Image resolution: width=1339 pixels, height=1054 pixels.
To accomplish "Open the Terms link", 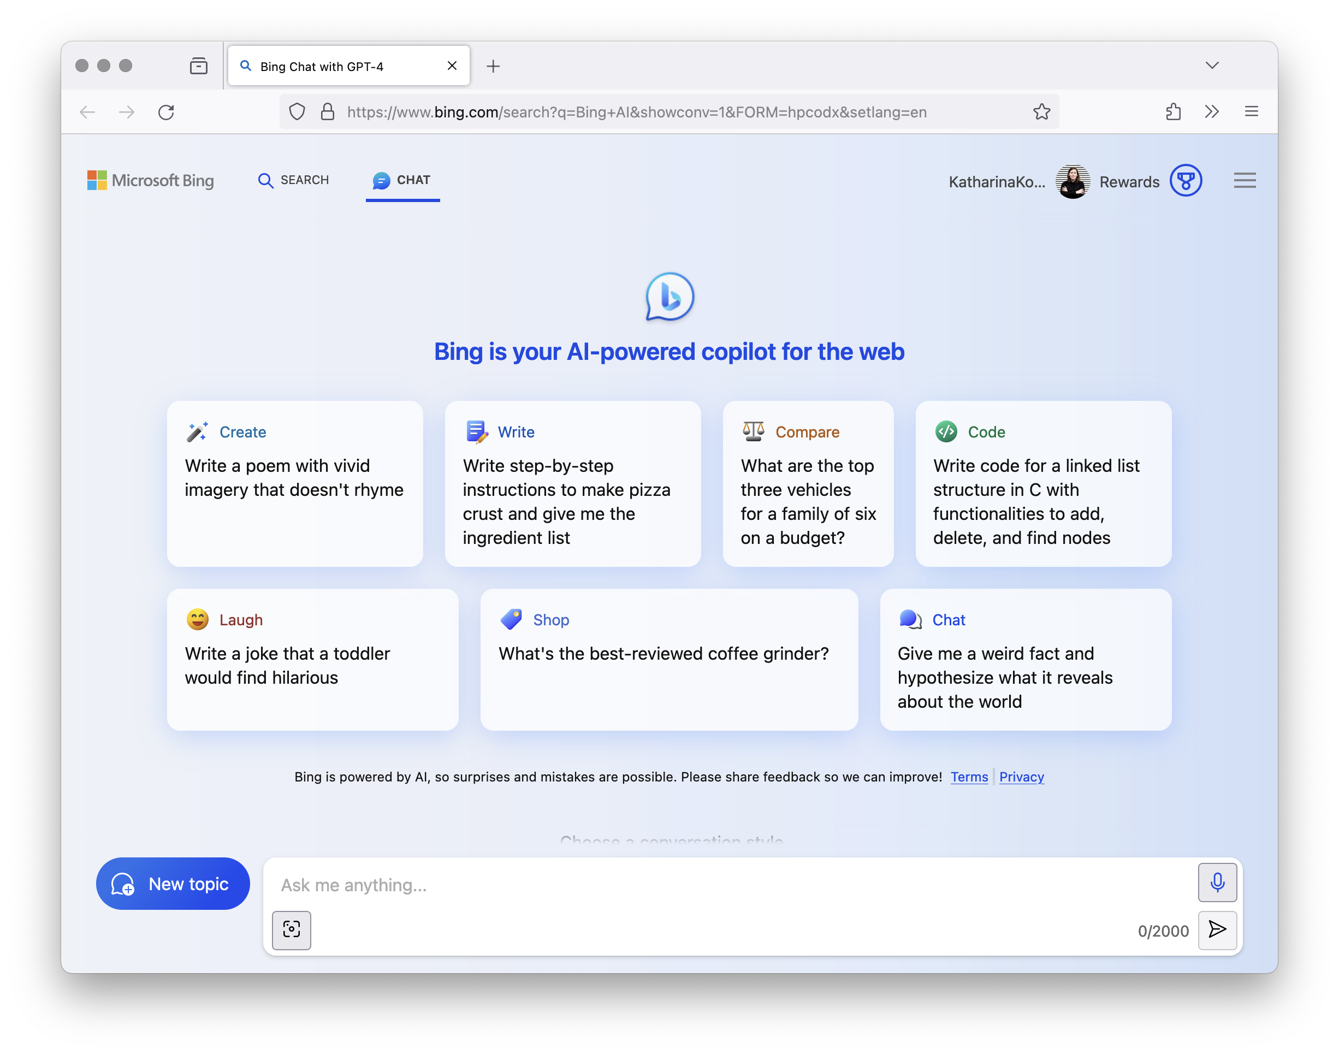I will tap(969, 777).
